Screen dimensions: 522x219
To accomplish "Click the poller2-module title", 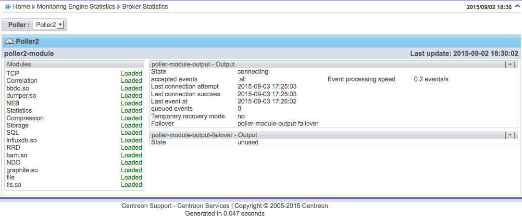I will click(x=29, y=53).
